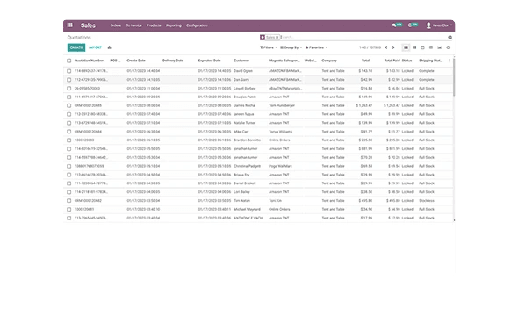Select the Christina Padgett quotation checkbox

click(x=68, y=166)
